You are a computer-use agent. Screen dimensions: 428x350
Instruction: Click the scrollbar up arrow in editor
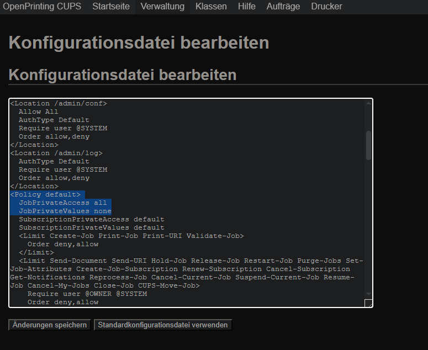click(368, 103)
